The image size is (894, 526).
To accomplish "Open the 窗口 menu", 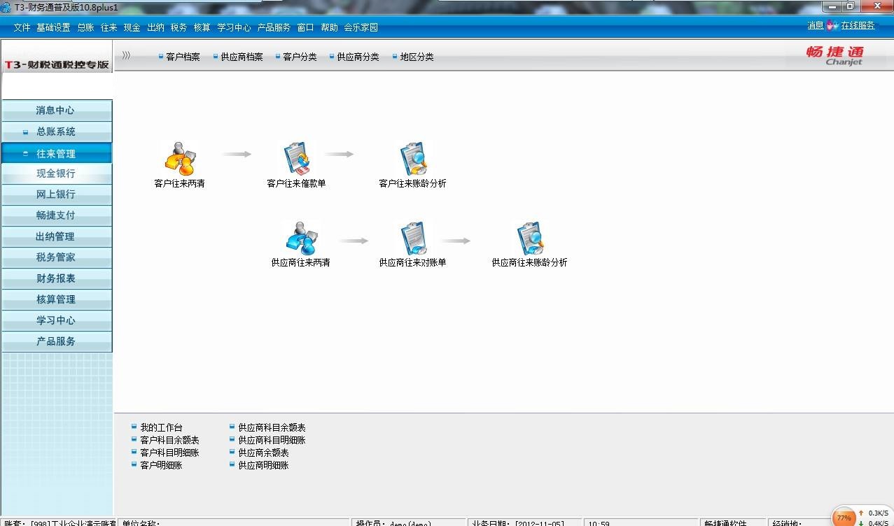I will (x=305, y=27).
